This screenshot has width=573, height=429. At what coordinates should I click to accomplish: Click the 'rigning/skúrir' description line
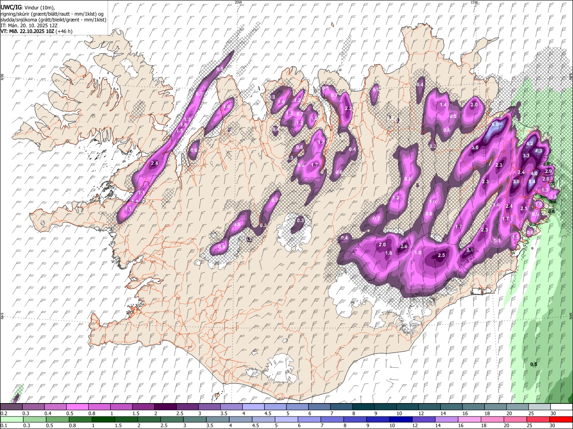pyautogui.click(x=52, y=14)
